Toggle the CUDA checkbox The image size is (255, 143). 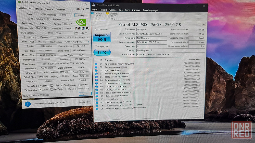point(52,85)
